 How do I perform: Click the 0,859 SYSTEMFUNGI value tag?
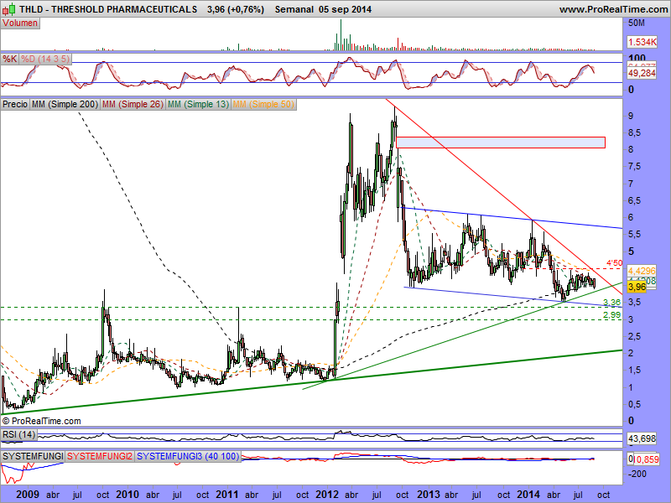tap(646, 459)
